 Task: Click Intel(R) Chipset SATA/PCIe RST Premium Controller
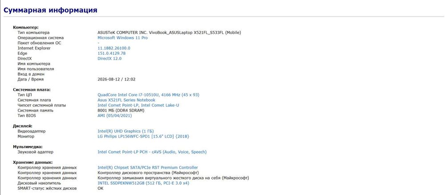[148, 167]
